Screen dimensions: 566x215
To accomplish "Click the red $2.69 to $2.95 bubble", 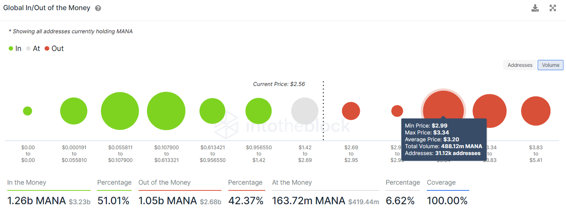I will [351, 111].
